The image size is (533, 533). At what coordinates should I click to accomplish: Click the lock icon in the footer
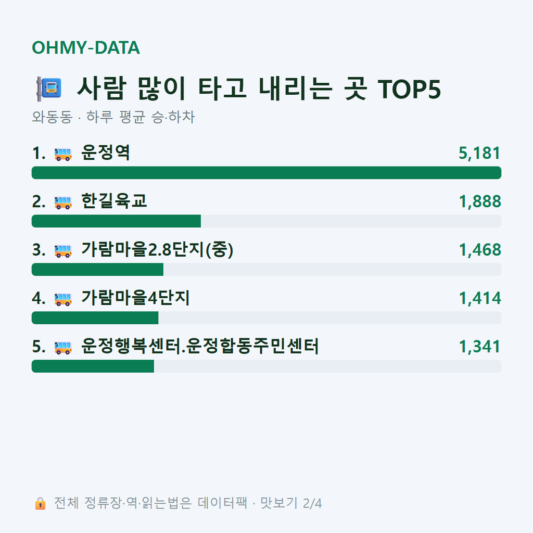40,503
